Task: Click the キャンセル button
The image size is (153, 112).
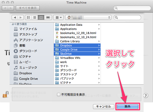Action: [103, 106]
